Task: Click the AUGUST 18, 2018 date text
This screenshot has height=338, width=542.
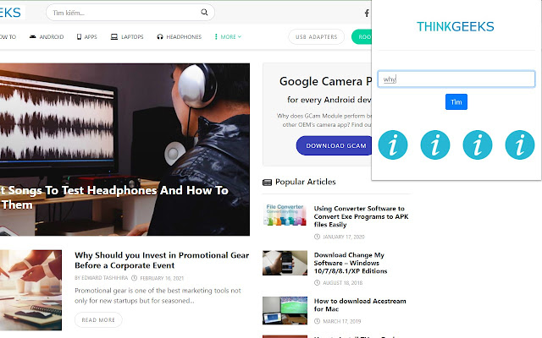Action: pos(342,283)
